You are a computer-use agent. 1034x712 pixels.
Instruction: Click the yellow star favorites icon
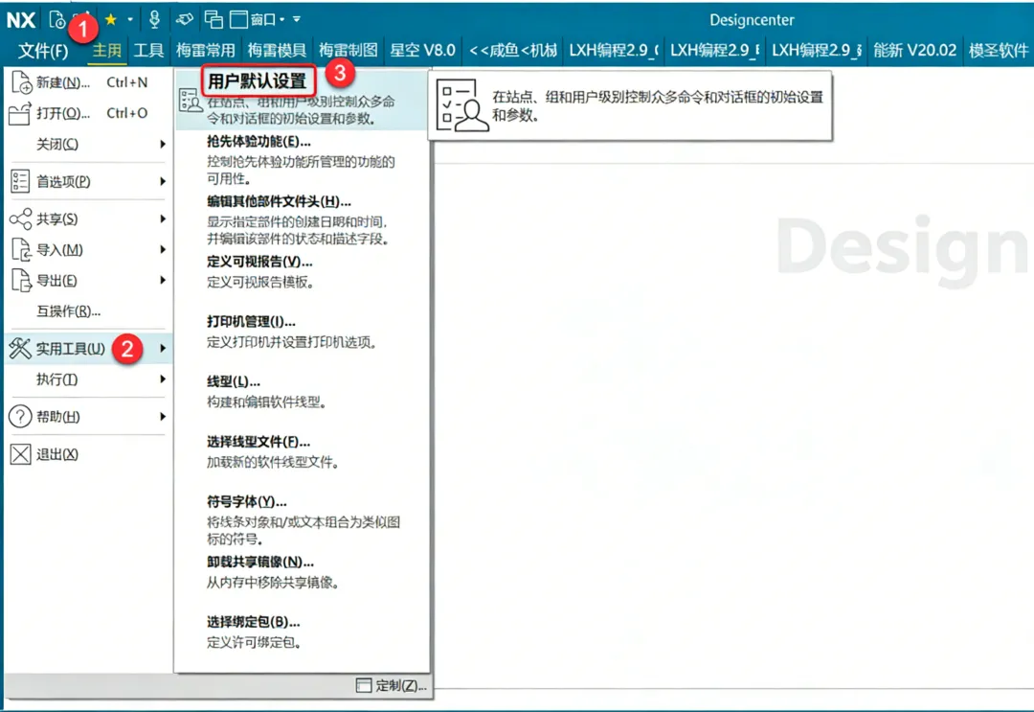[111, 20]
